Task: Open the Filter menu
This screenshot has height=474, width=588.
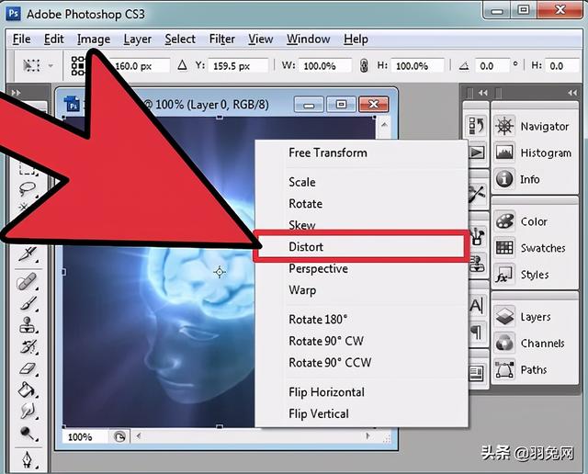Action: point(222,39)
